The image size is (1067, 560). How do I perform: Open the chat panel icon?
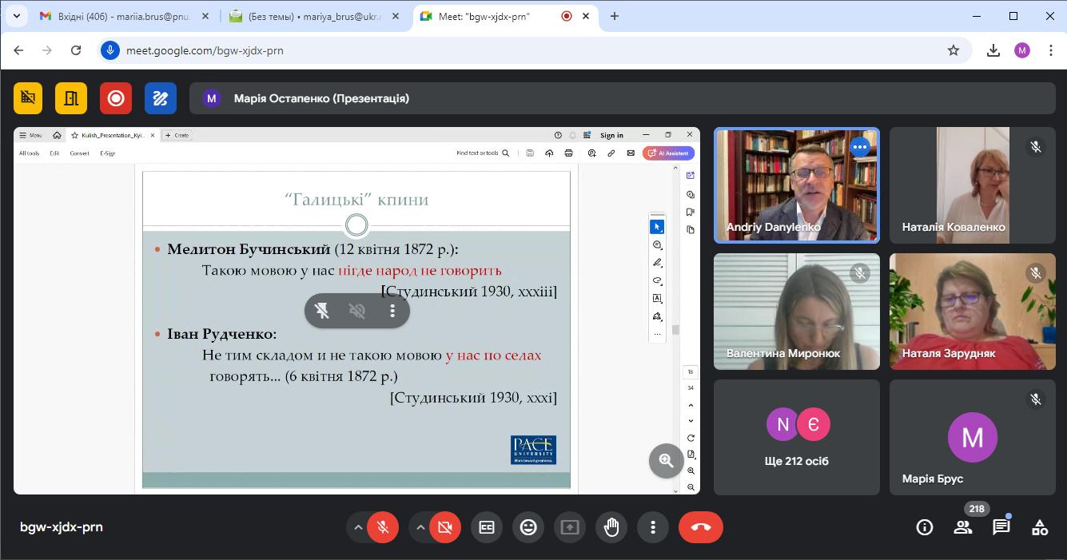point(1001,527)
